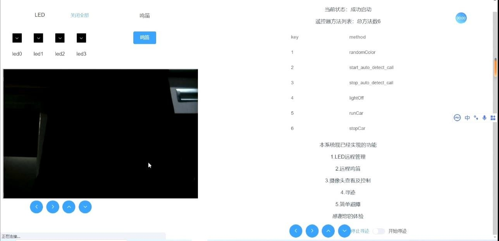Click the blue 鸣笛 horn button
This screenshot has width=499, height=241.
click(145, 38)
